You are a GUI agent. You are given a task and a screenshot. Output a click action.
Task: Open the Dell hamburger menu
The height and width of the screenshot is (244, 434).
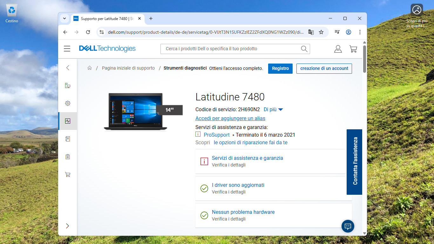click(67, 49)
